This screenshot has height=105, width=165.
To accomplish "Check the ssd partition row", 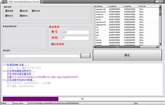I will pos(95,30).
